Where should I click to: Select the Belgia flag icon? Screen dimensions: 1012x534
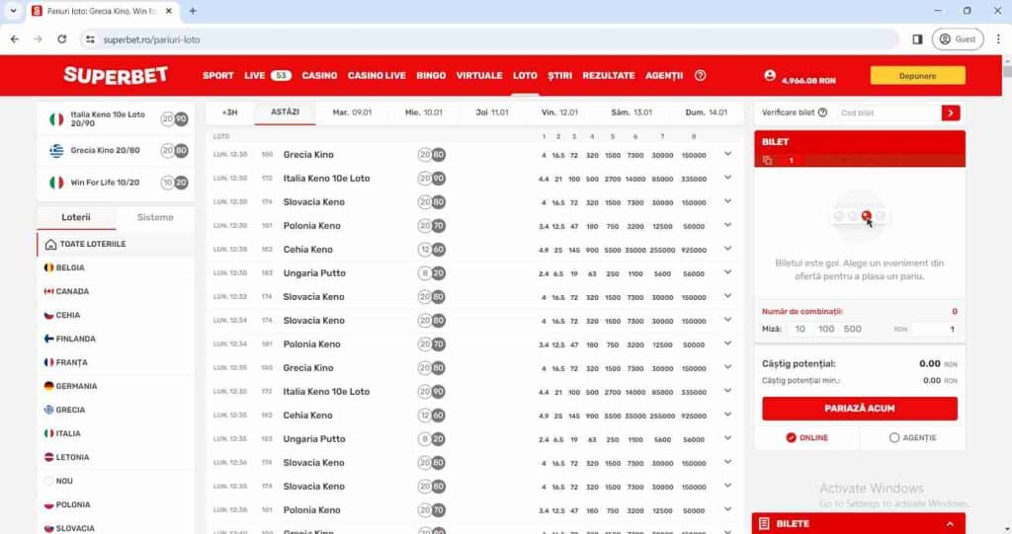(x=48, y=267)
